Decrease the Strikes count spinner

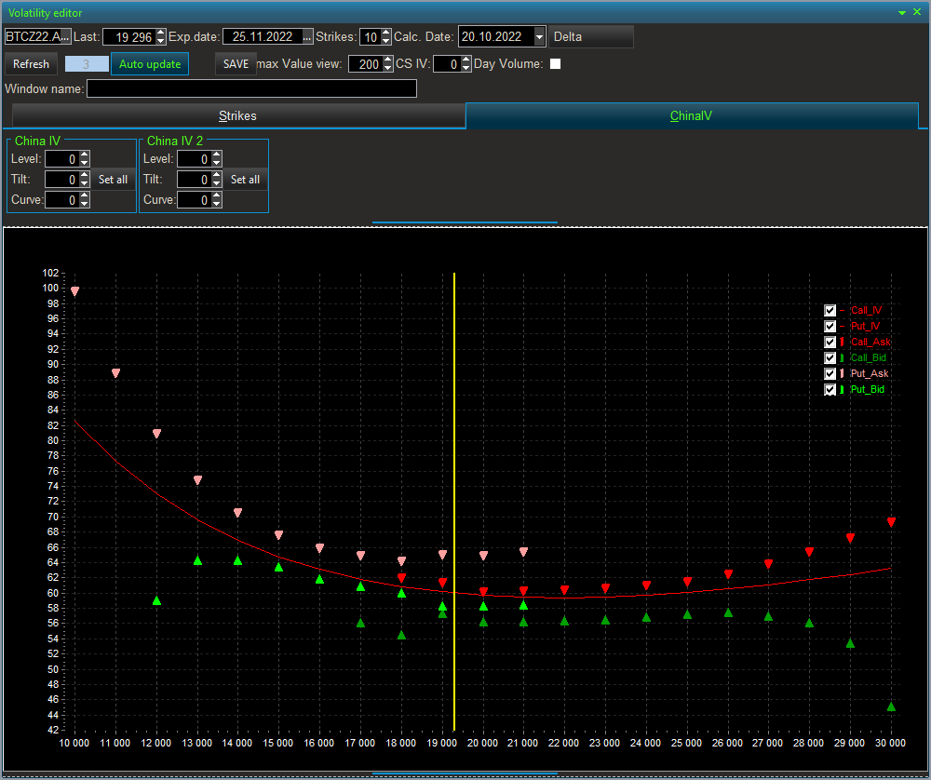click(x=386, y=41)
